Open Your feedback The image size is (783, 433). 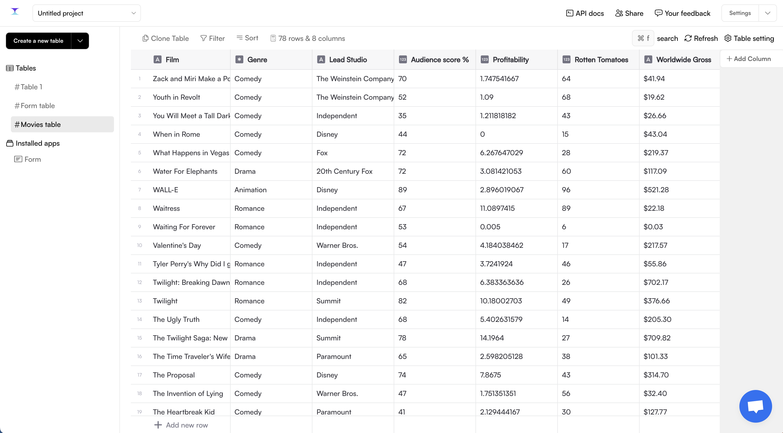tap(682, 13)
